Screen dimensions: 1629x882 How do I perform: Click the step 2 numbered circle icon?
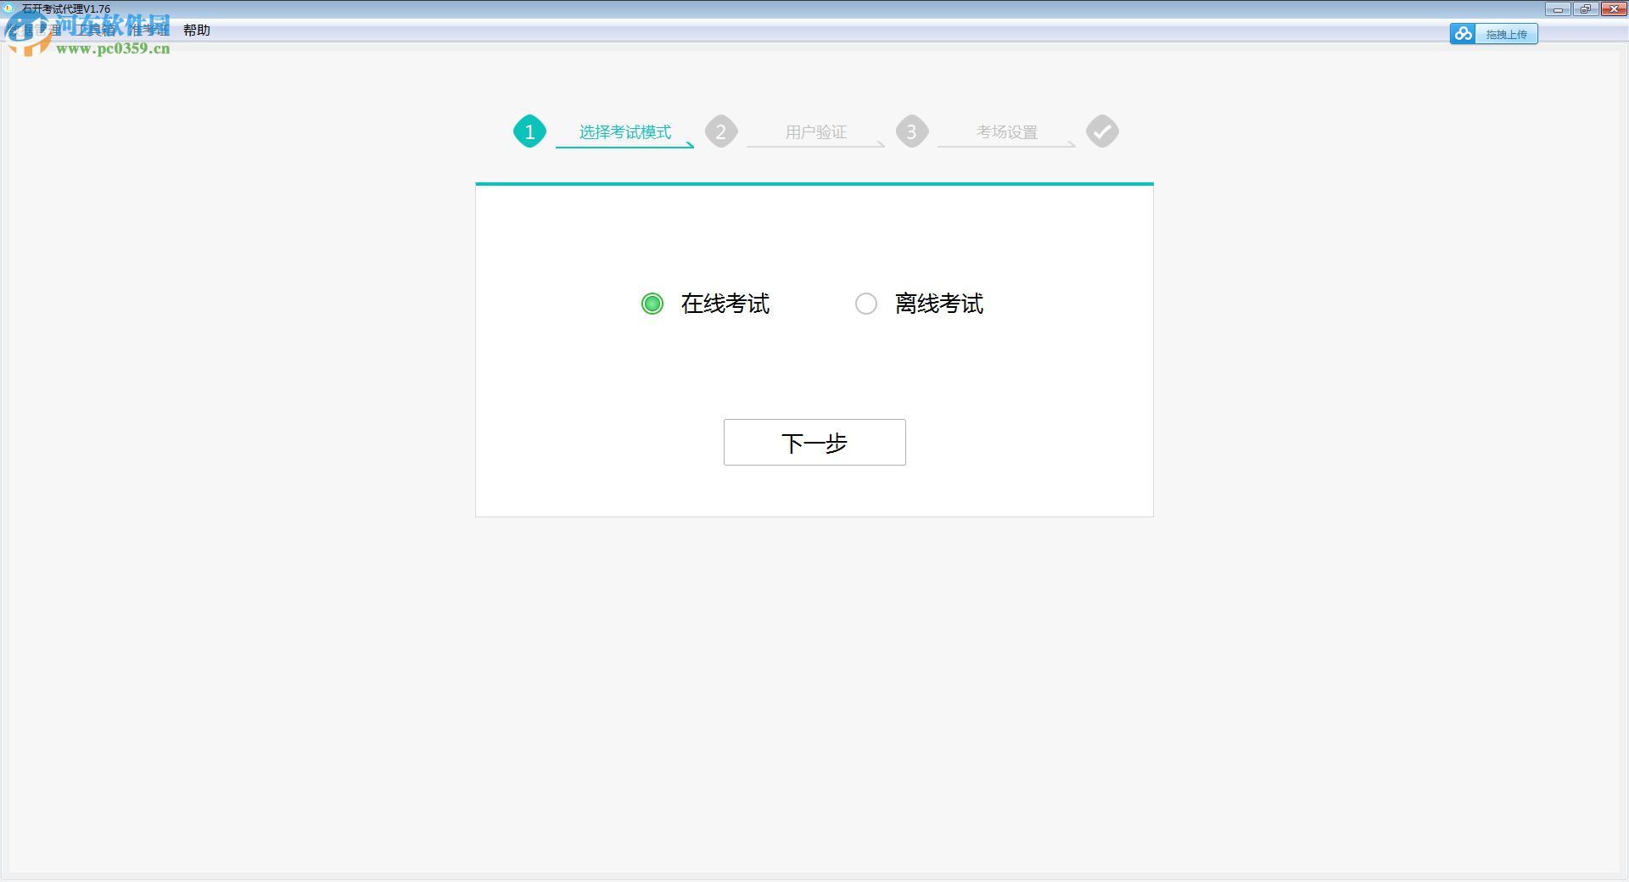click(720, 131)
